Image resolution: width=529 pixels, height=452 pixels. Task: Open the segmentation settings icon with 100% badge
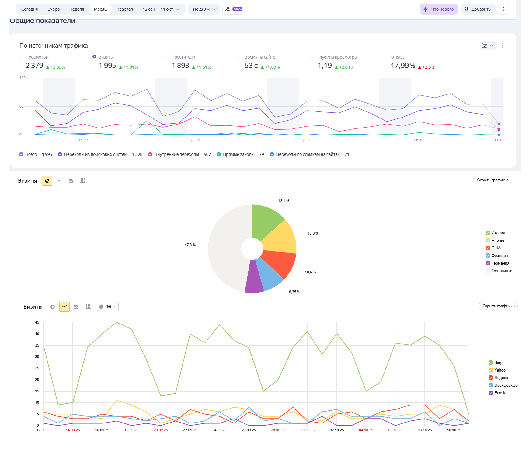tap(233, 9)
